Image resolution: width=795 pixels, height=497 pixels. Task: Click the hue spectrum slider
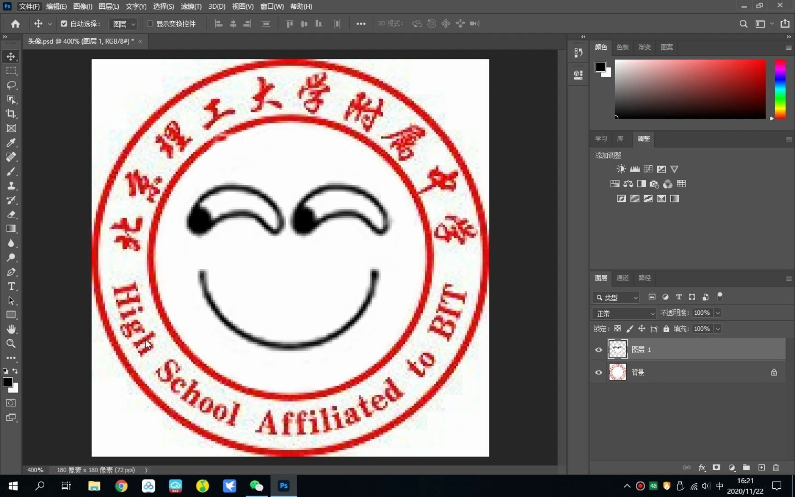click(780, 89)
